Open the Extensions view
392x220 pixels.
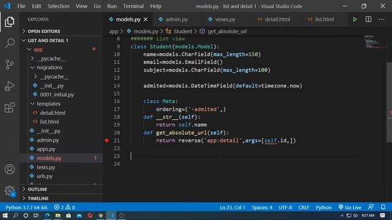10,108
